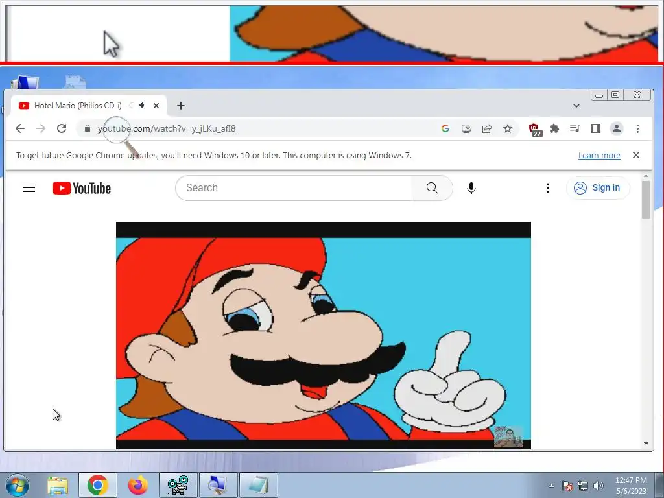
Task: Bookmark this tab with the star
Action: tap(508, 128)
